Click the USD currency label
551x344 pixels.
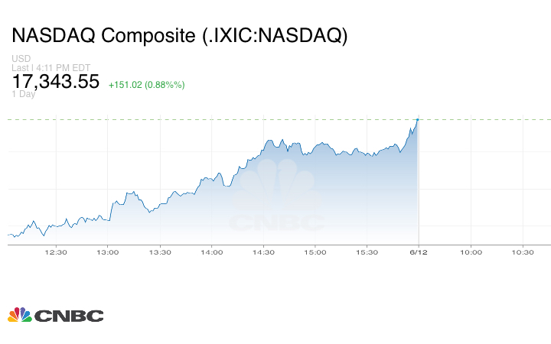click(x=21, y=59)
